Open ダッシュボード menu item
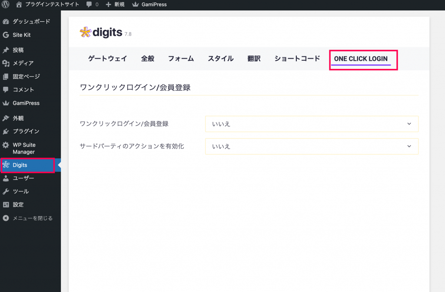This screenshot has height=292, width=445. click(x=30, y=22)
